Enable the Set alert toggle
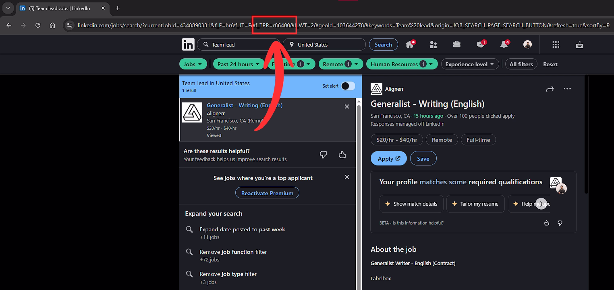This screenshot has height=290, width=614. [x=348, y=86]
